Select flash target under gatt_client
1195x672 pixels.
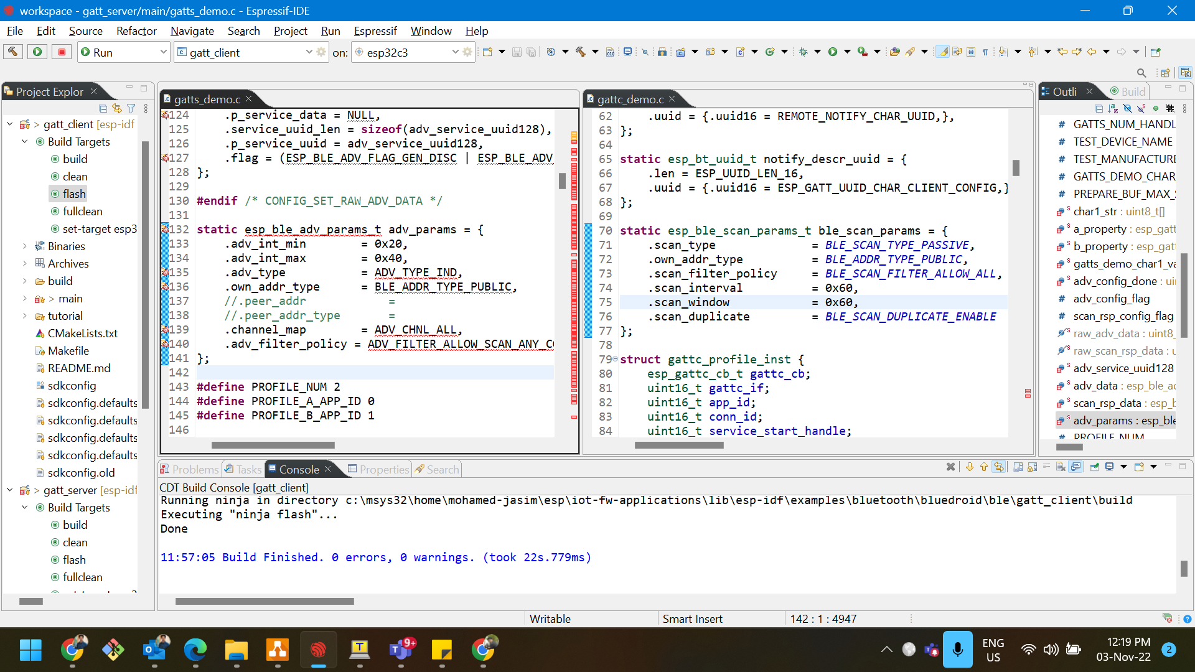[x=68, y=194]
